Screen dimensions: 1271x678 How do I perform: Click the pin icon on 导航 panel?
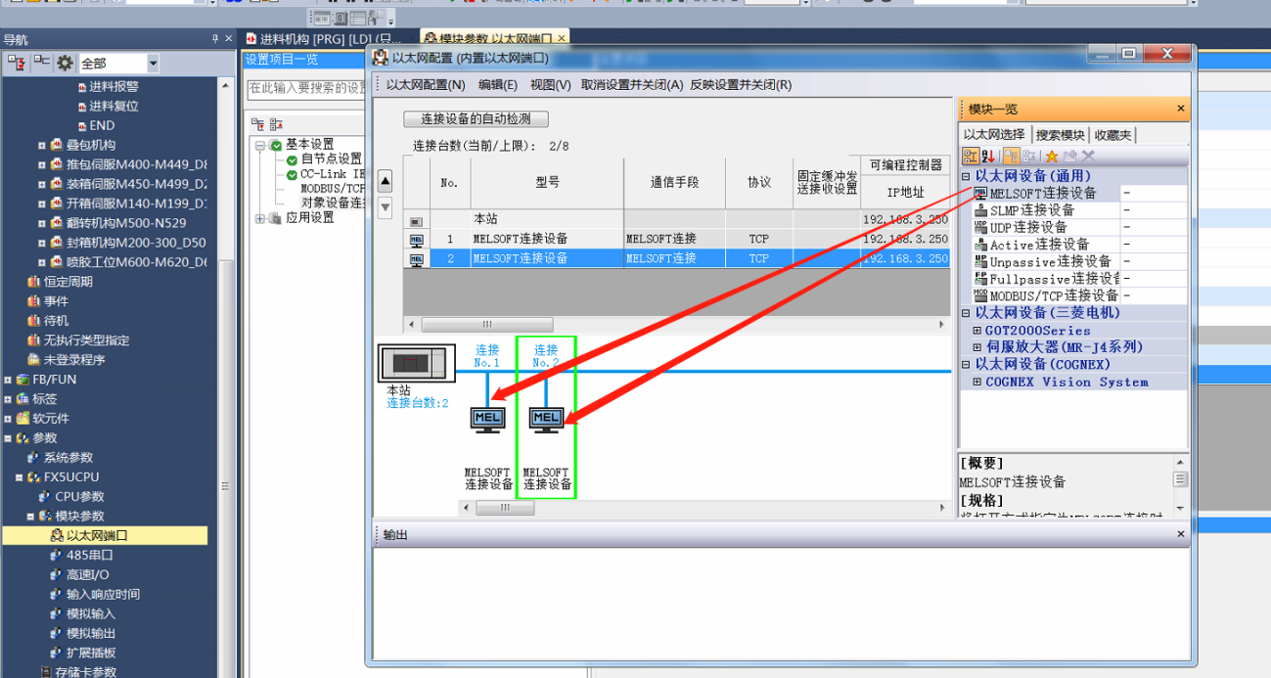[x=215, y=39]
